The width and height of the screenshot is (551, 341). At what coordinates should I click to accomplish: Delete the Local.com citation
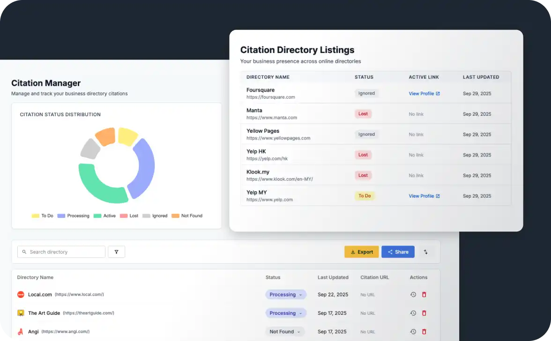pos(424,295)
